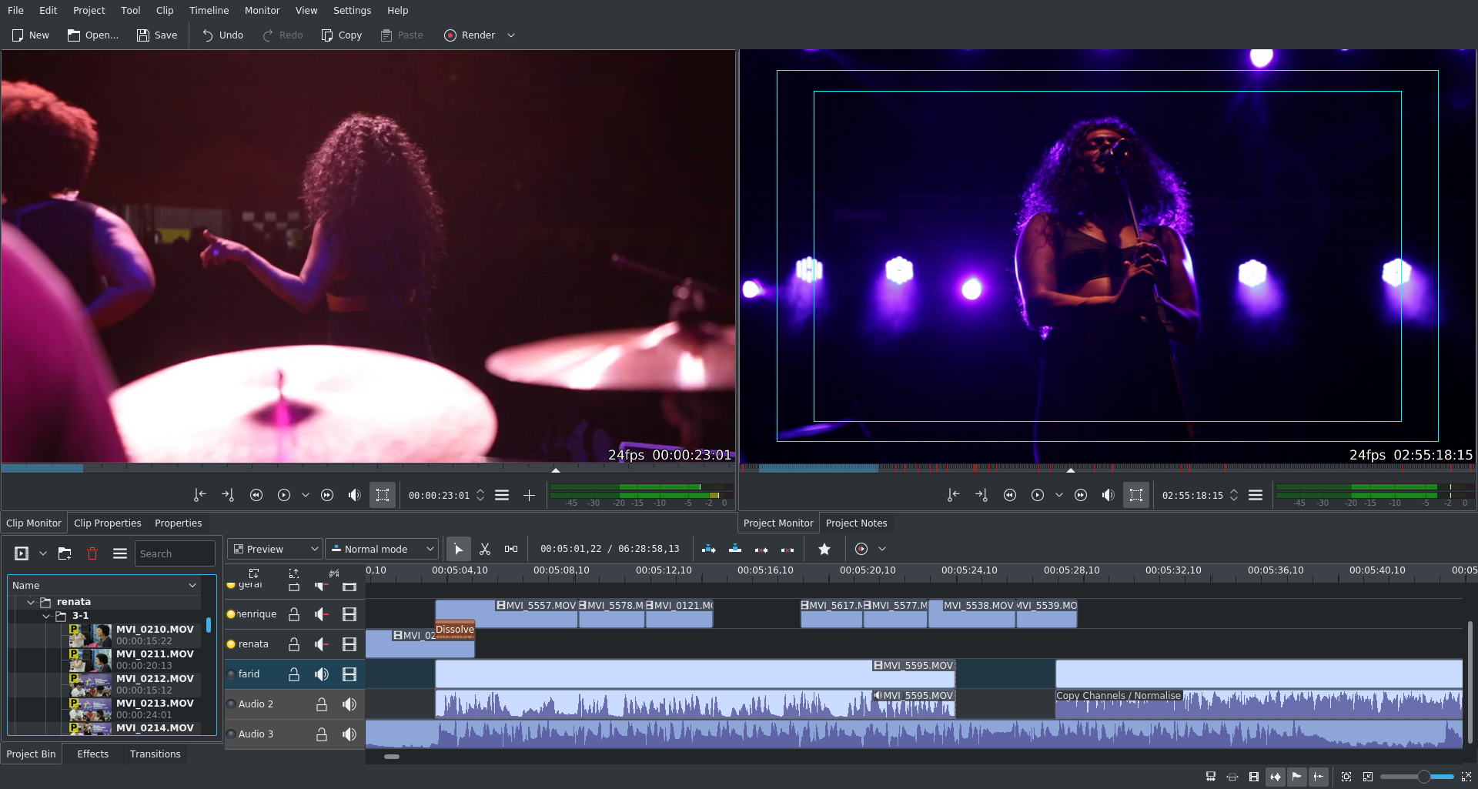Toggle zone mode in the Clip Monitor
The width and height of the screenshot is (1478, 789).
383,495
